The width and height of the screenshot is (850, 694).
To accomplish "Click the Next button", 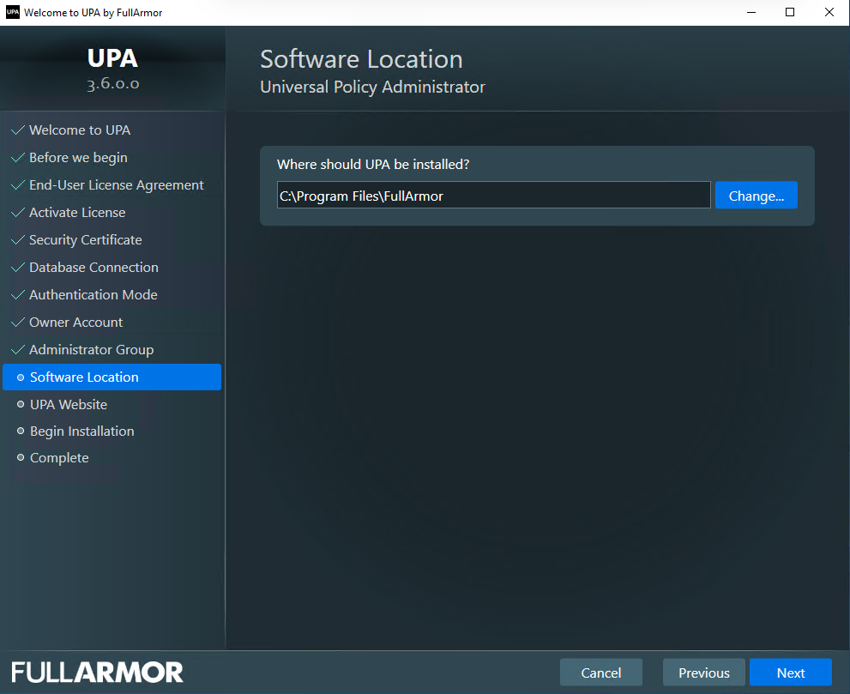I will pos(790,673).
